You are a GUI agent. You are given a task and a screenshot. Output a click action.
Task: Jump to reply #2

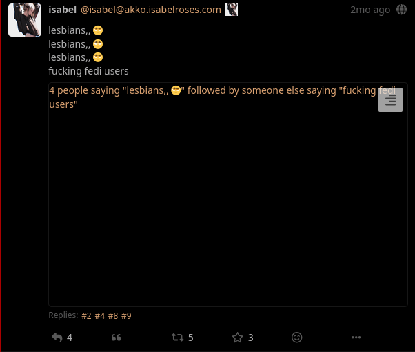point(86,315)
